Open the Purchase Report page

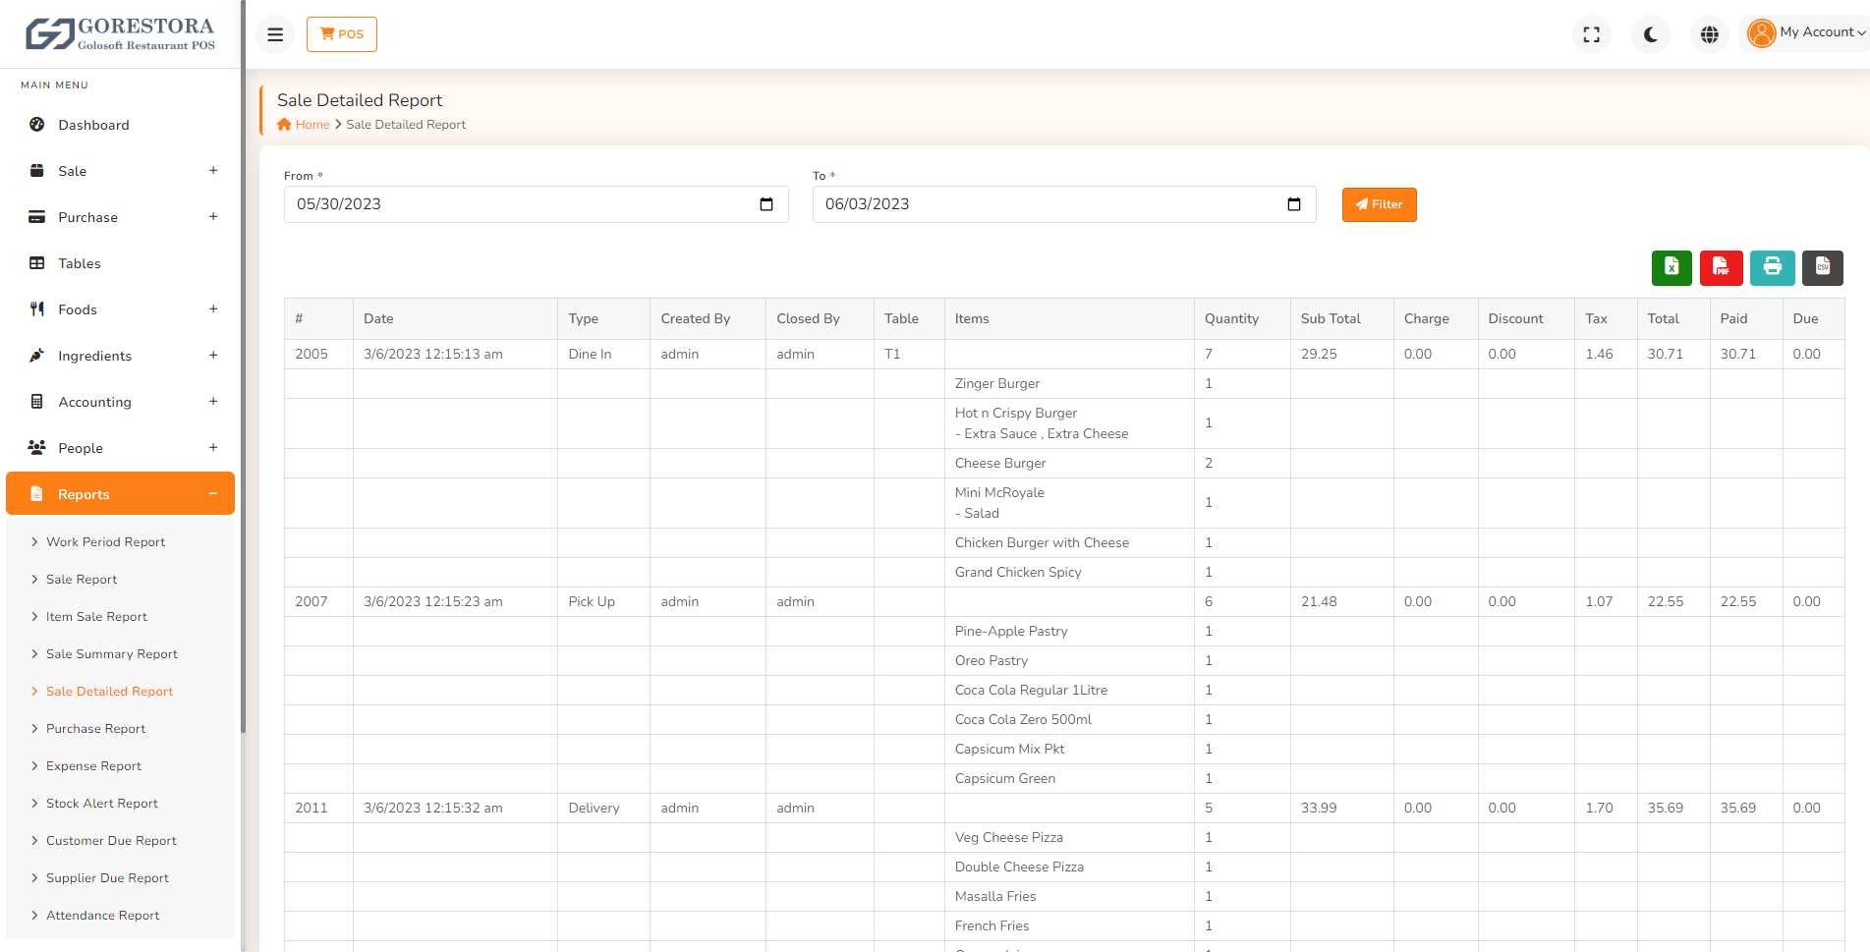[96, 728]
